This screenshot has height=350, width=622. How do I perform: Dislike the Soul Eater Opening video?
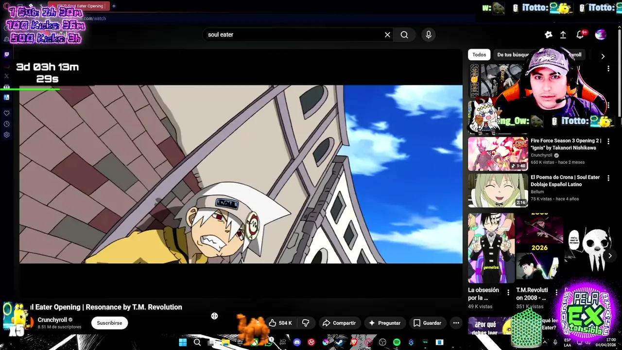click(306, 323)
